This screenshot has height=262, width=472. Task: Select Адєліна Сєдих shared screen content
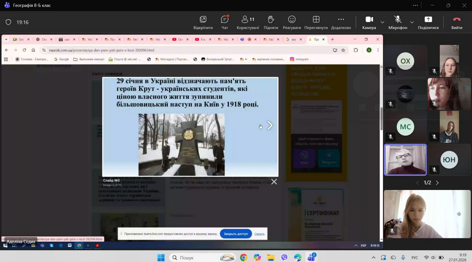(x=192, y=138)
